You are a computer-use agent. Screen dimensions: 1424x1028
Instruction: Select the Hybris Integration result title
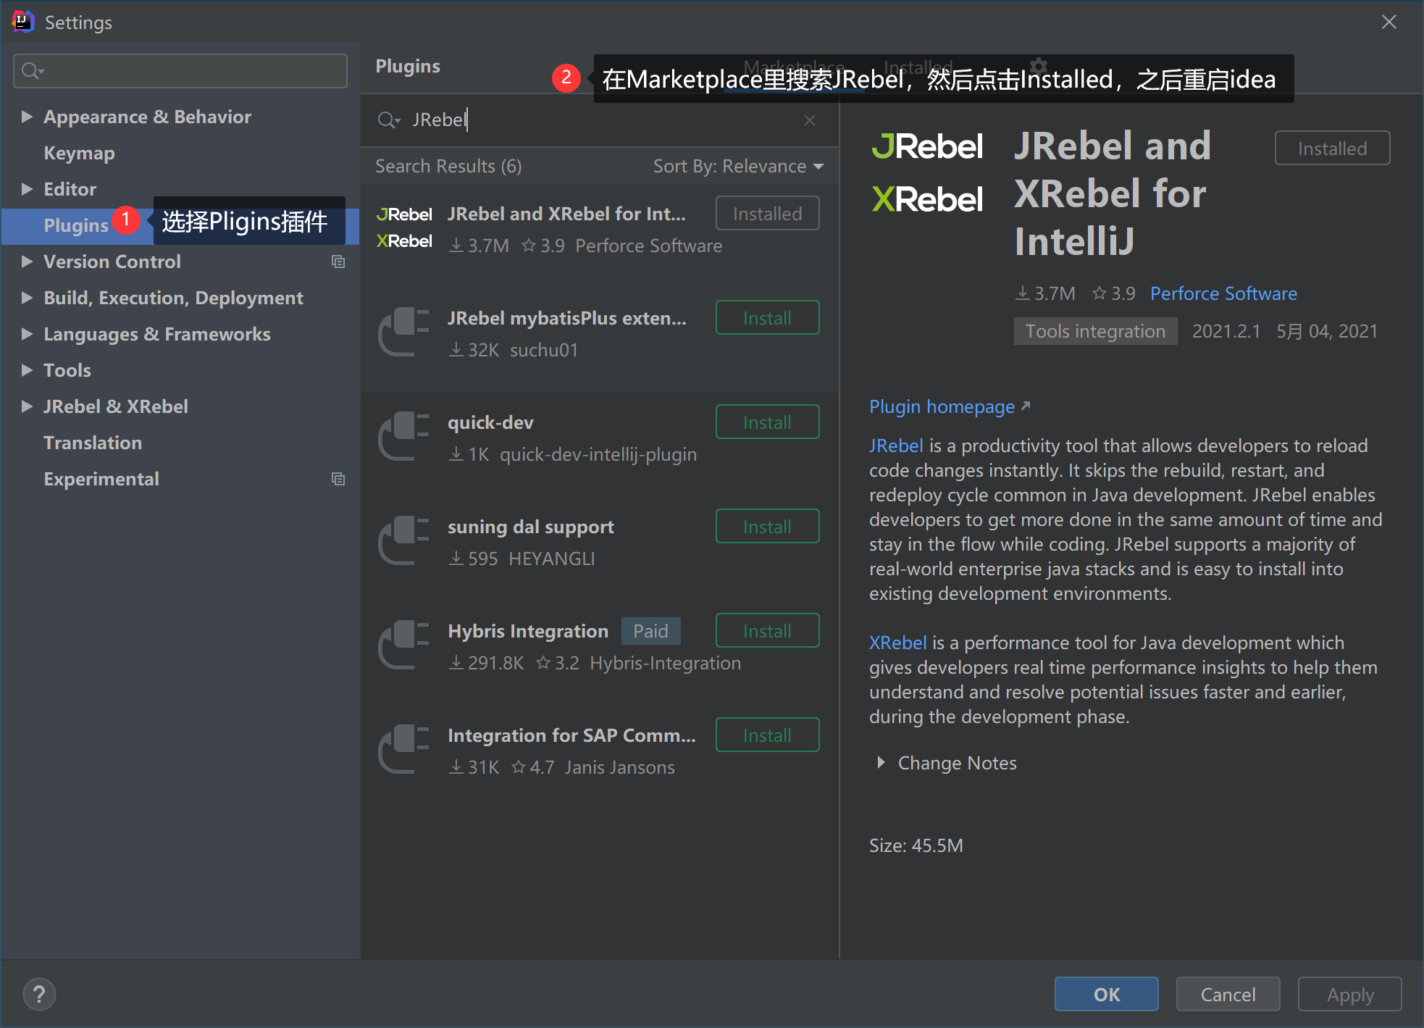(528, 631)
